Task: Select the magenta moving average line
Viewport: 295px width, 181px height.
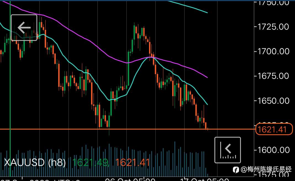Action: (105, 53)
